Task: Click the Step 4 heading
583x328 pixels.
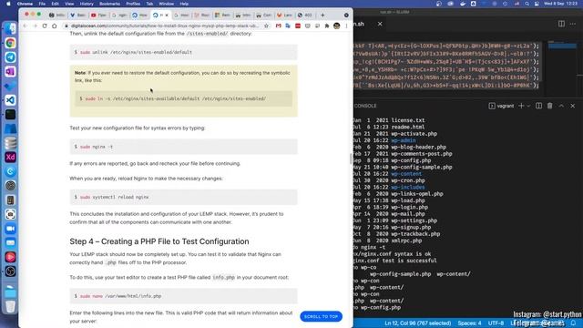Action: (159, 241)
